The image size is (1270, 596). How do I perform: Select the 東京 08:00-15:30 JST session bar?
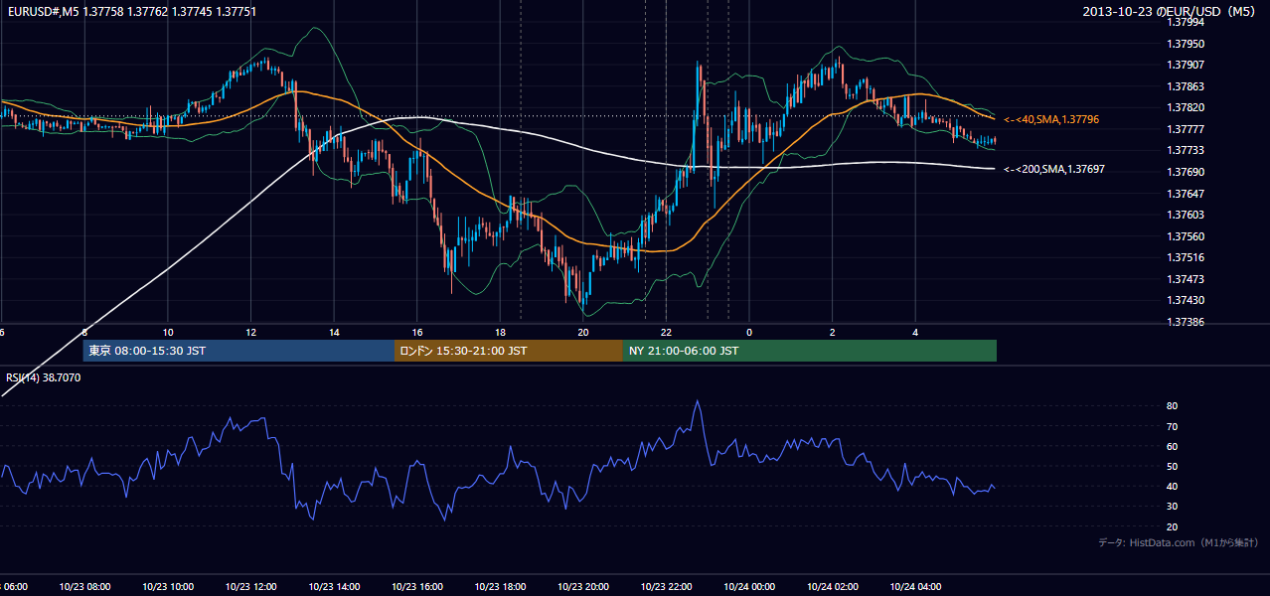click(x=238, y=351)
